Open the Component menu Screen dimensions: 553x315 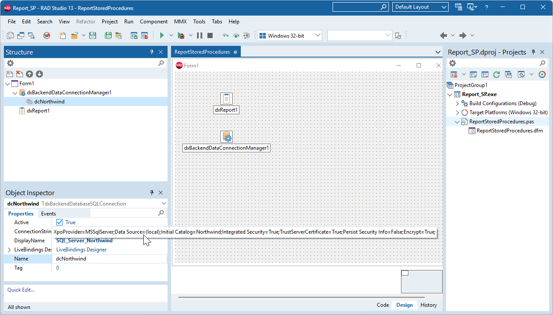tap(154, 21)
